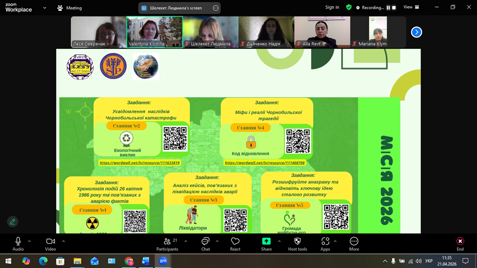477x268 pixels.
Task: Open Host tools
Action: click(297, 244)
